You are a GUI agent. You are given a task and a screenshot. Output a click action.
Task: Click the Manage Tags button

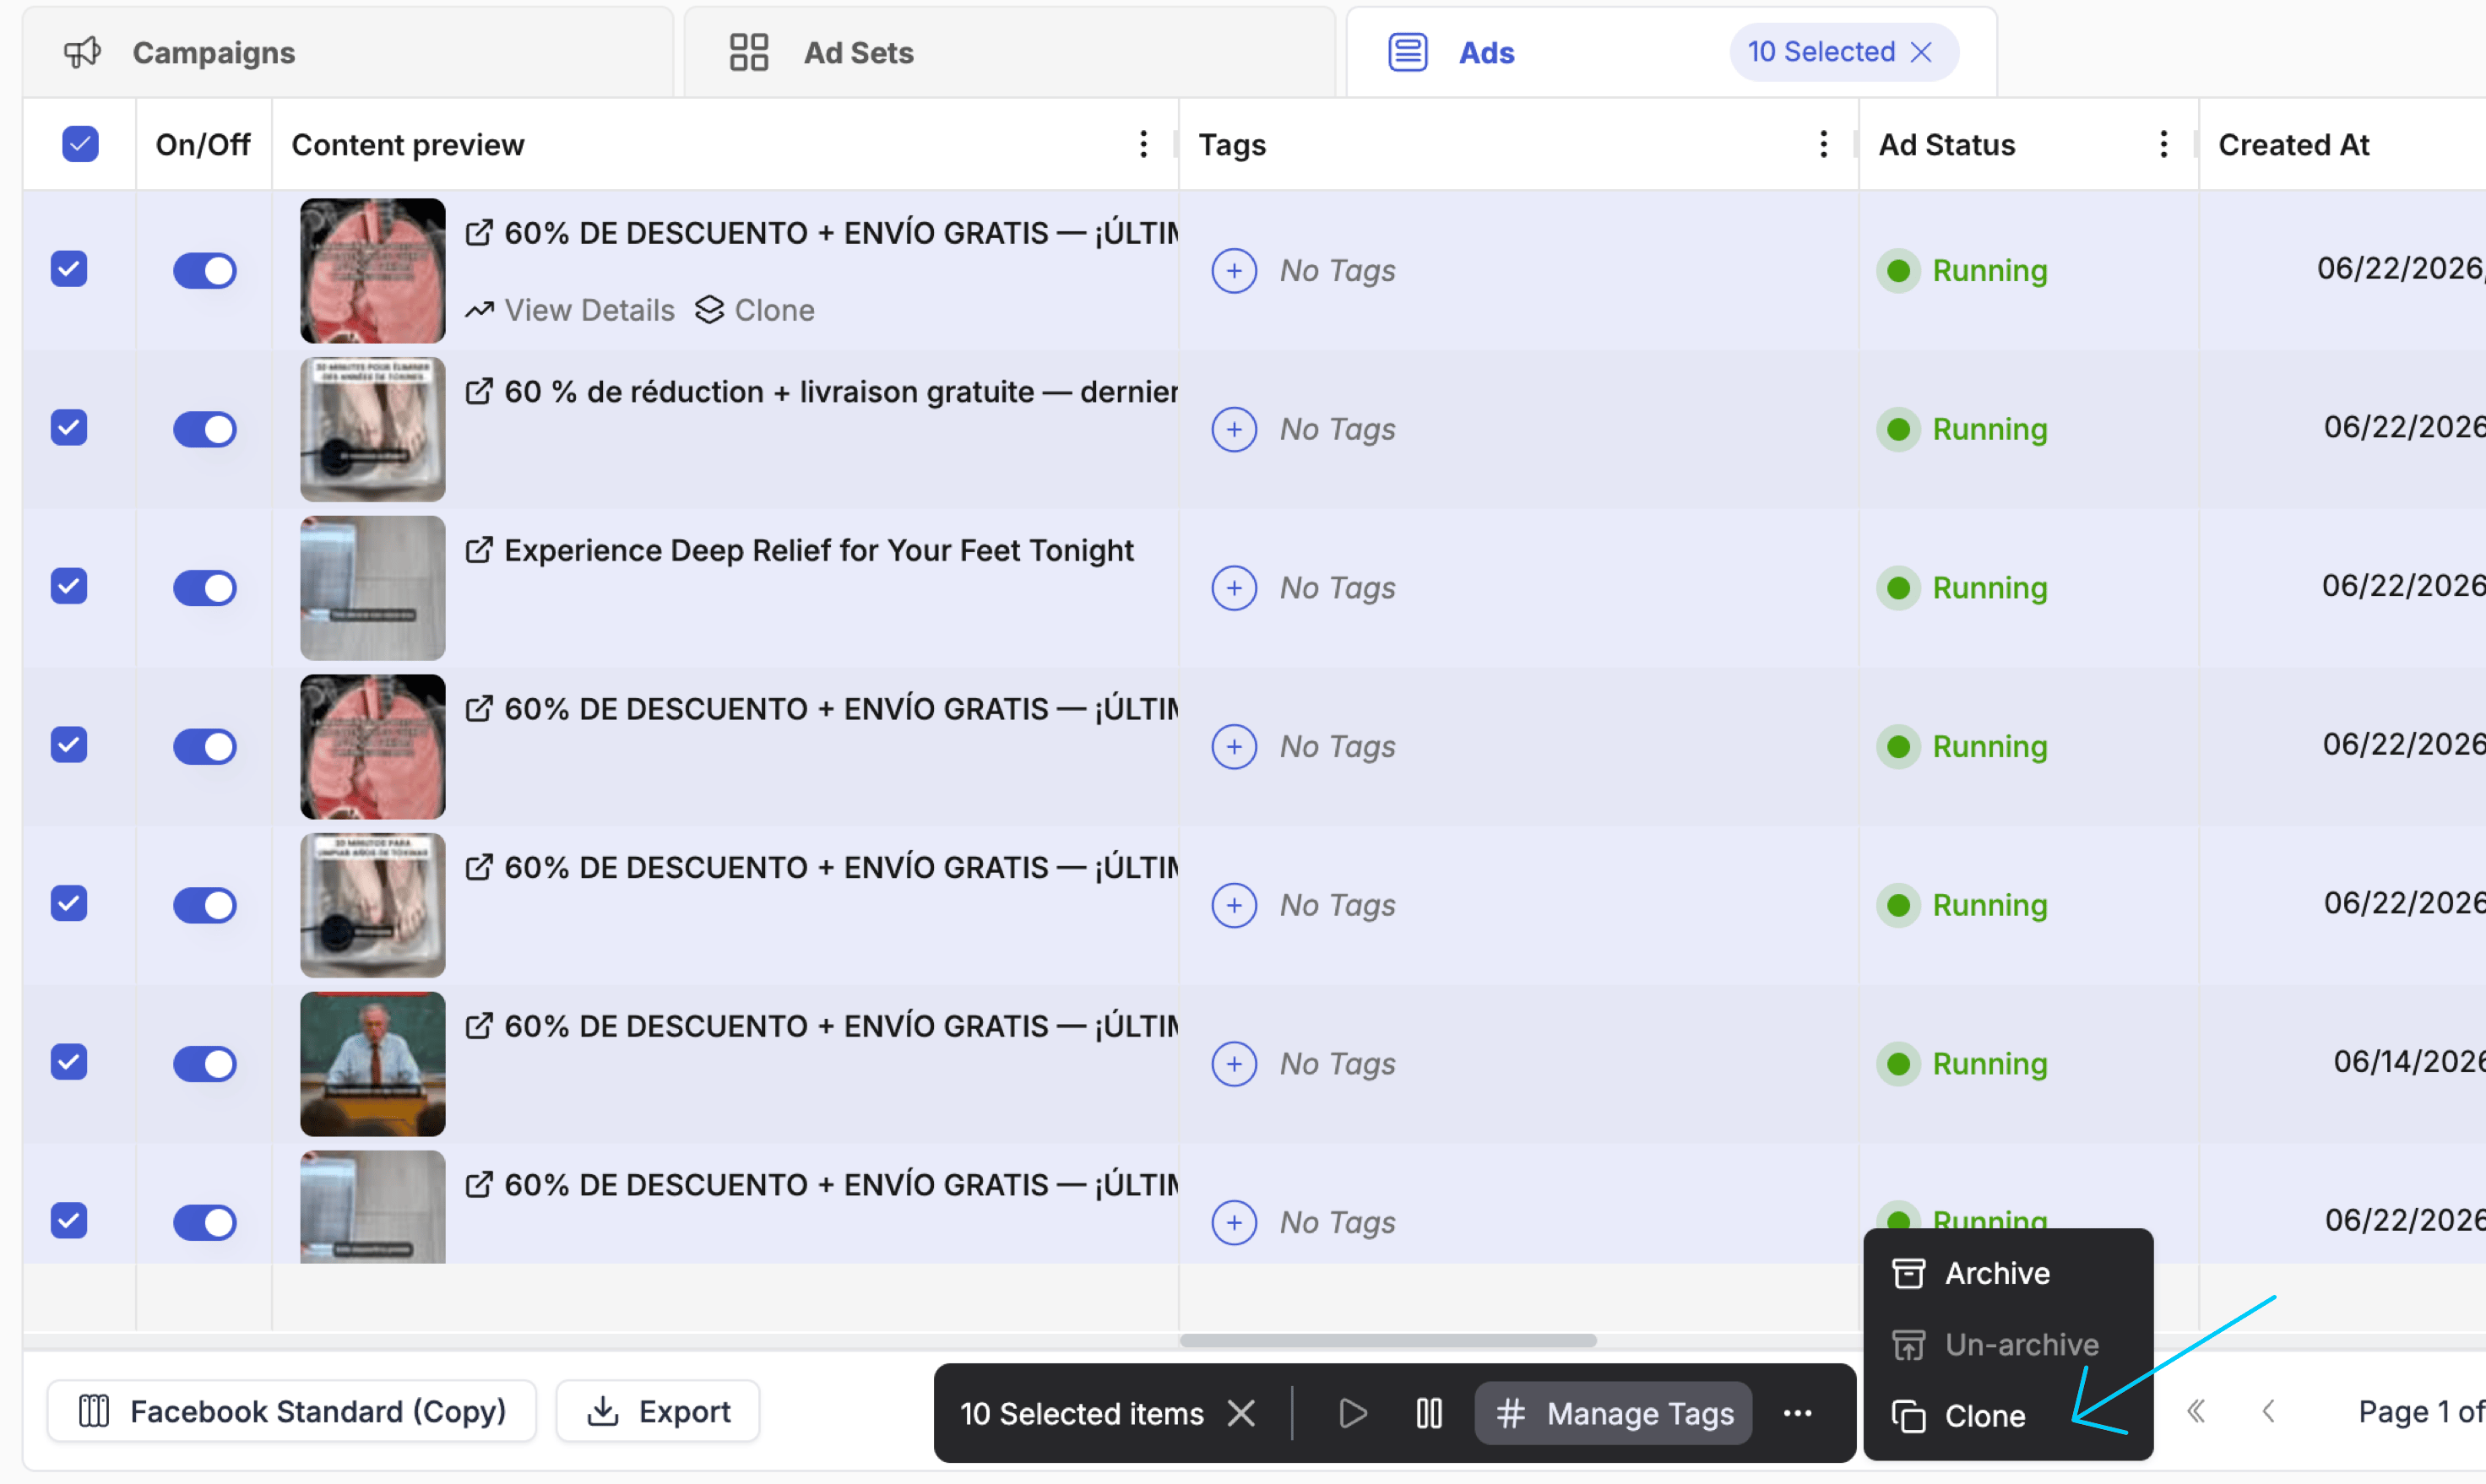point(1614,1413)
